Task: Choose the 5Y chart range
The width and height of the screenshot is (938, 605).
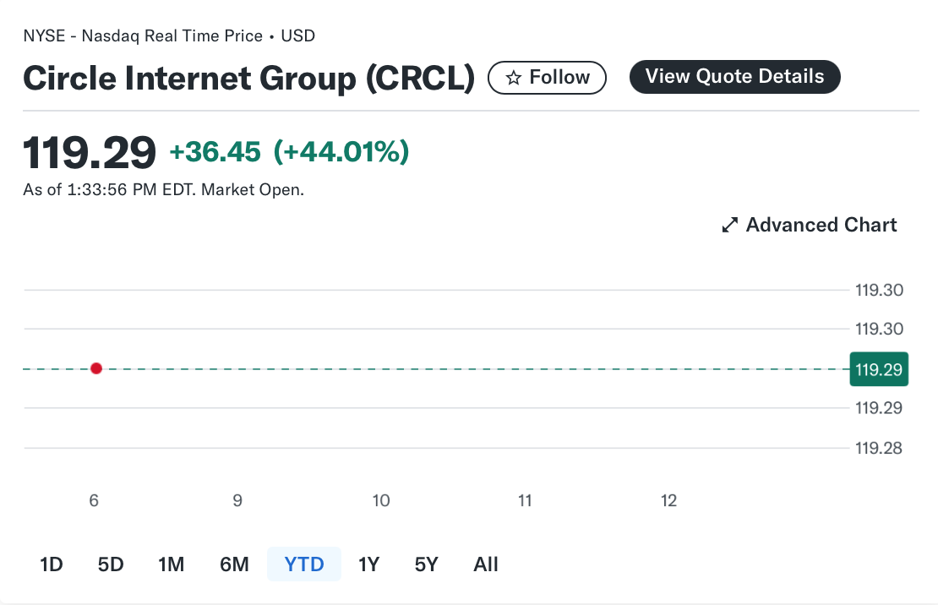Action: (427, 564)
